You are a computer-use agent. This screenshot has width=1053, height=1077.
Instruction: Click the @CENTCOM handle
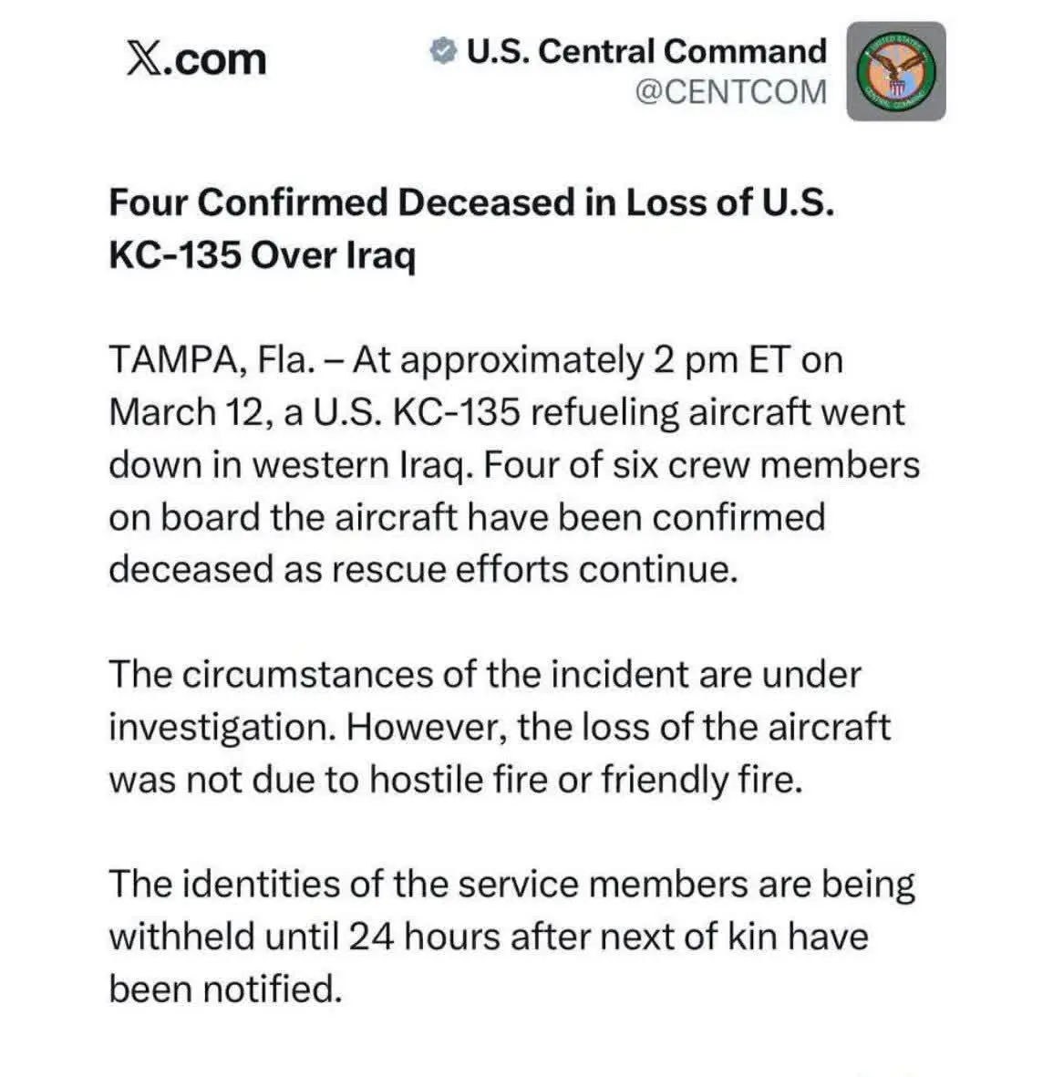730,92
